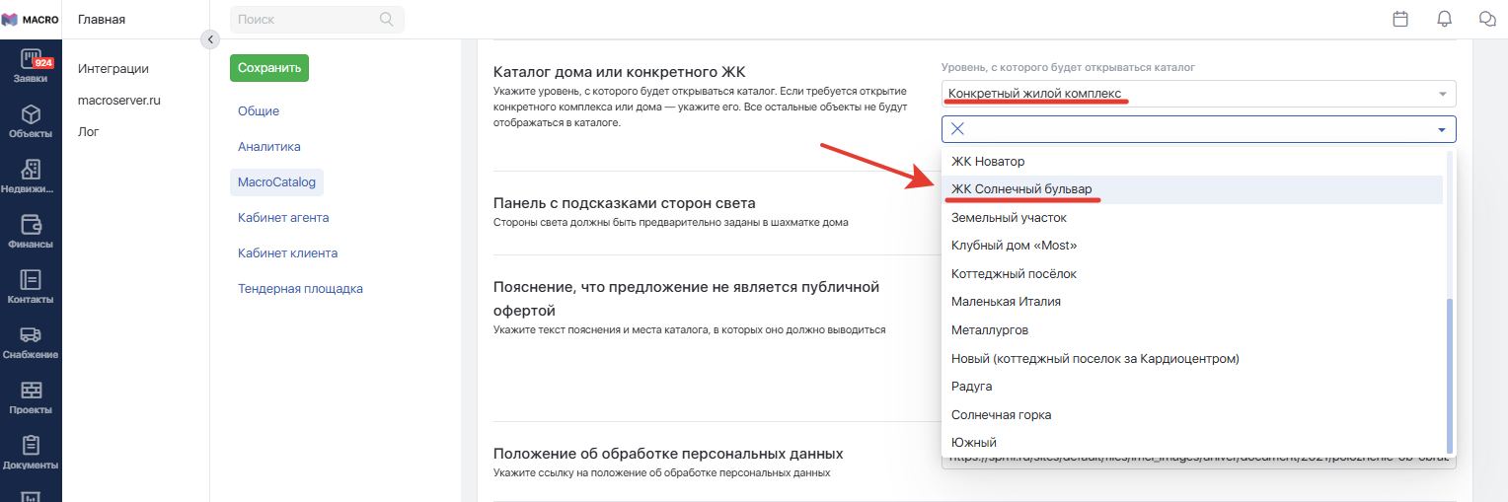Screen dimensions: 1508x502
Task: Open the Кабинет агента settings link
Action: 283,218
